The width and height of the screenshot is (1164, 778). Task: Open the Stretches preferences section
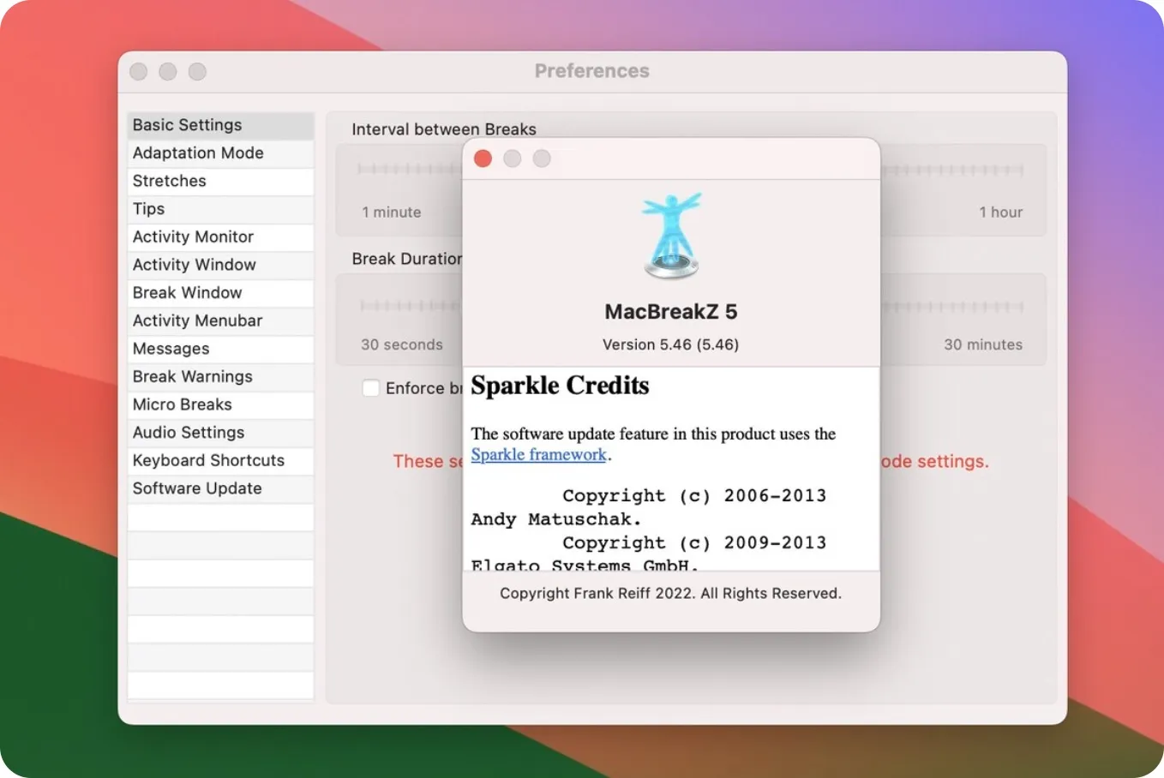220,181
